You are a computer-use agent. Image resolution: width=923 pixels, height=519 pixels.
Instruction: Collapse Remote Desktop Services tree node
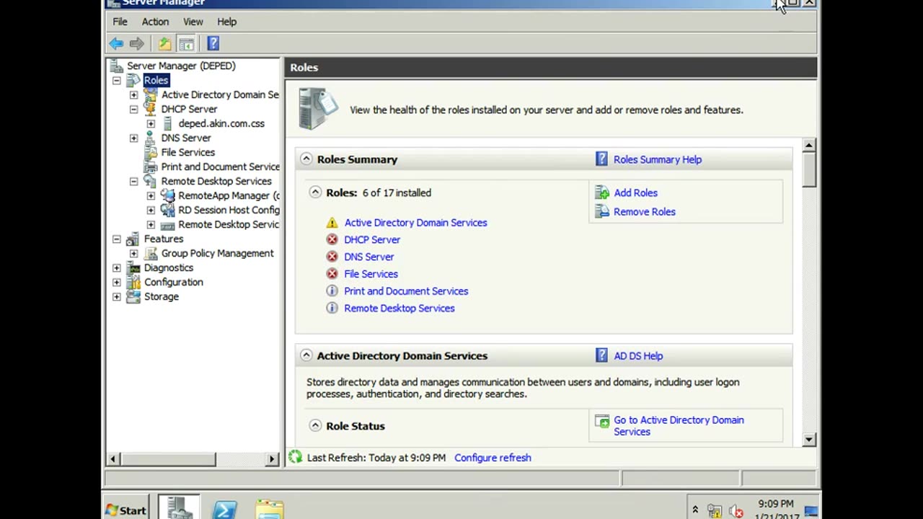click(x=133, y=181)
